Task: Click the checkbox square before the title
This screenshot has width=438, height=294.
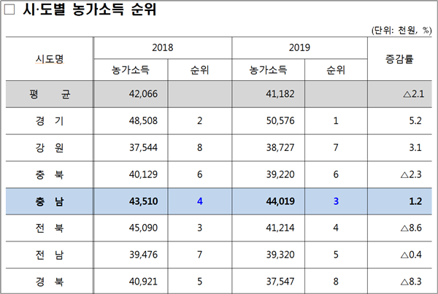Action: click(9, 9)
